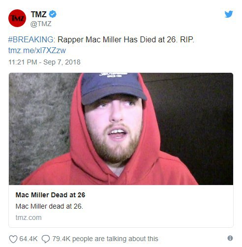Open the tmz.com domain label
Viewport: 242px width, 247px height.
tap(29, 217)
